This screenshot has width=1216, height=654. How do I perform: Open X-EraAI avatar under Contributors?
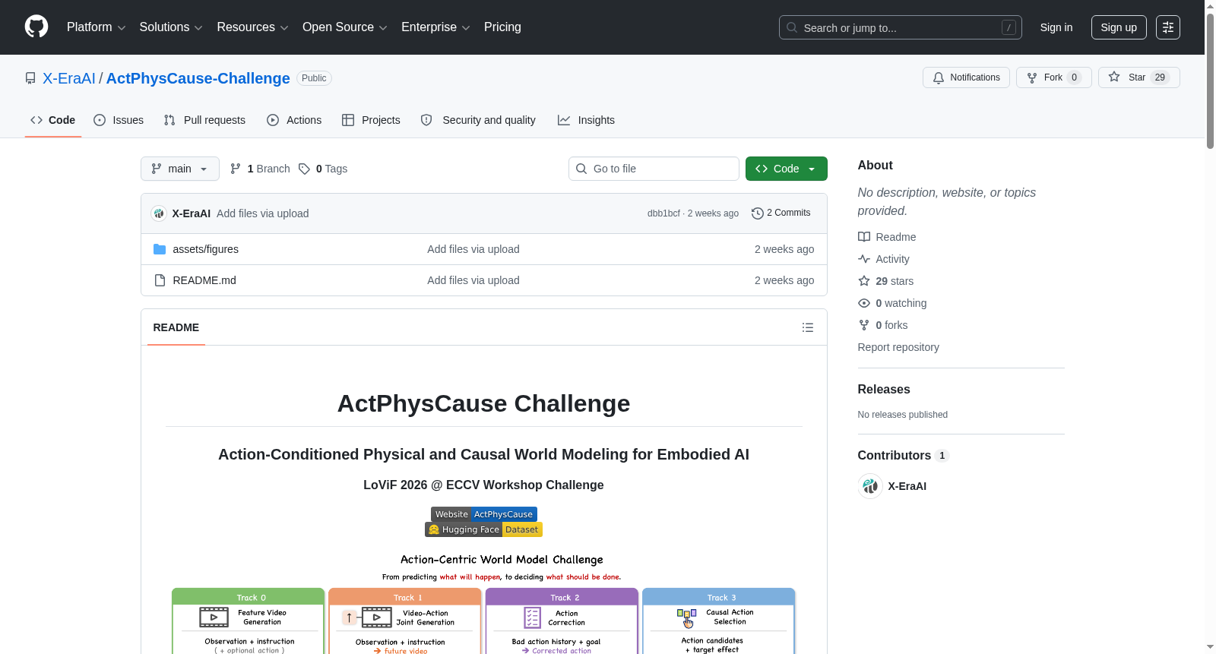(x=870, y=486)
